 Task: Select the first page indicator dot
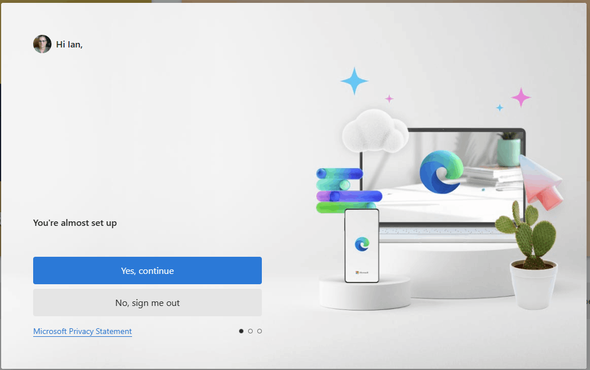tap(241, 331)
